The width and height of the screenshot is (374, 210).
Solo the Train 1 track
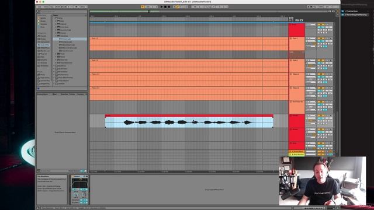pos(327,38)
